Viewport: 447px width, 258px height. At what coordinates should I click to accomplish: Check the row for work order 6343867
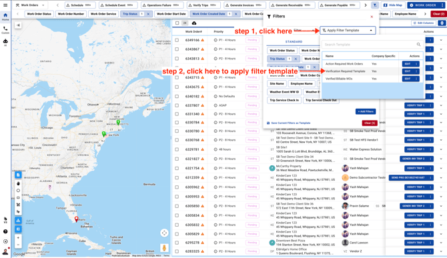tap(177, 49)
